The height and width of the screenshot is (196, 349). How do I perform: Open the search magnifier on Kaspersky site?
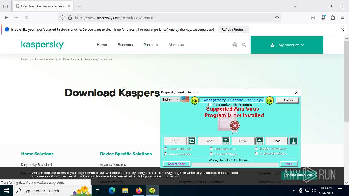244,45
